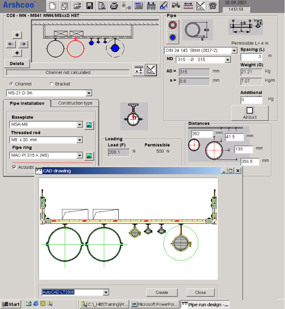Click the s = 0.8 value field
Viewport: 285px width, 309px height.
coord(194,81)
